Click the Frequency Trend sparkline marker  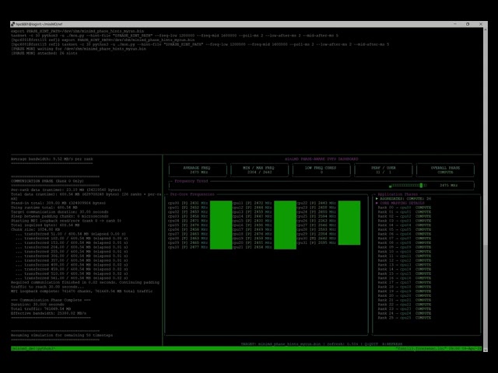tap(421, 185)
